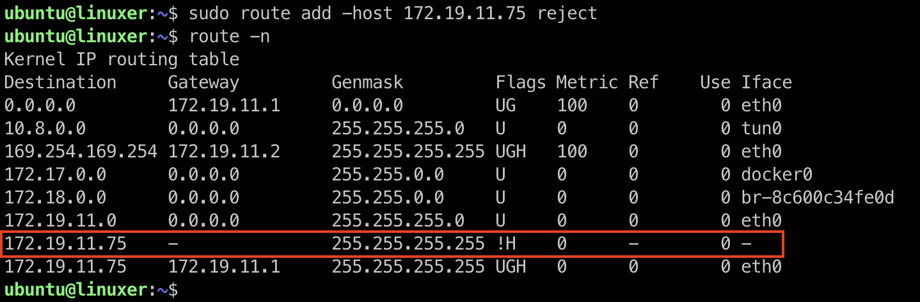The image size is (920, 302).
Task: Click the Metric column header
Action: point(587,83)
